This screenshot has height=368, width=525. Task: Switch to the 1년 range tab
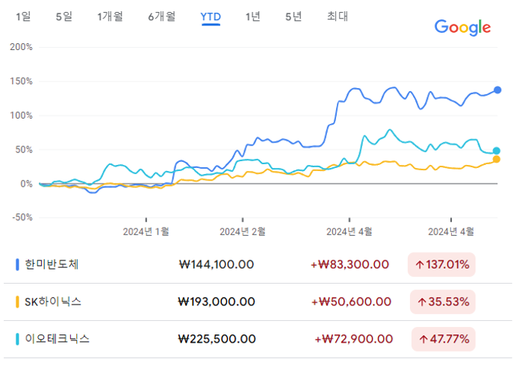coord(252,16)
